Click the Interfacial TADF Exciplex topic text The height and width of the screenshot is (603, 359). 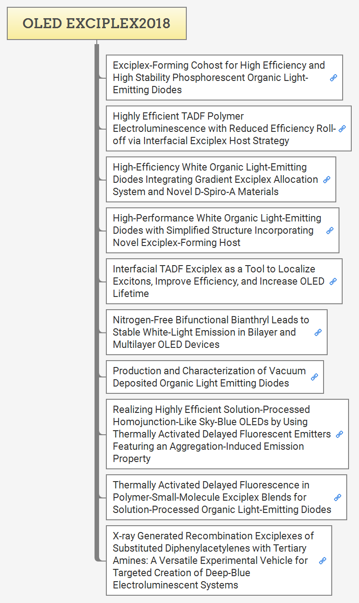pos(218,281)
